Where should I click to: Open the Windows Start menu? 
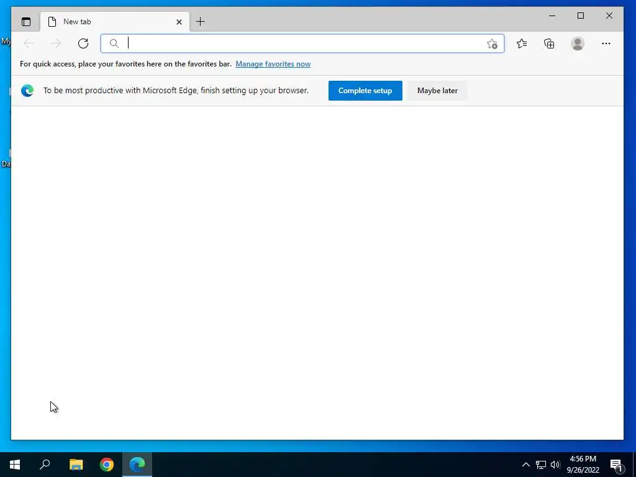pos(15,465)
